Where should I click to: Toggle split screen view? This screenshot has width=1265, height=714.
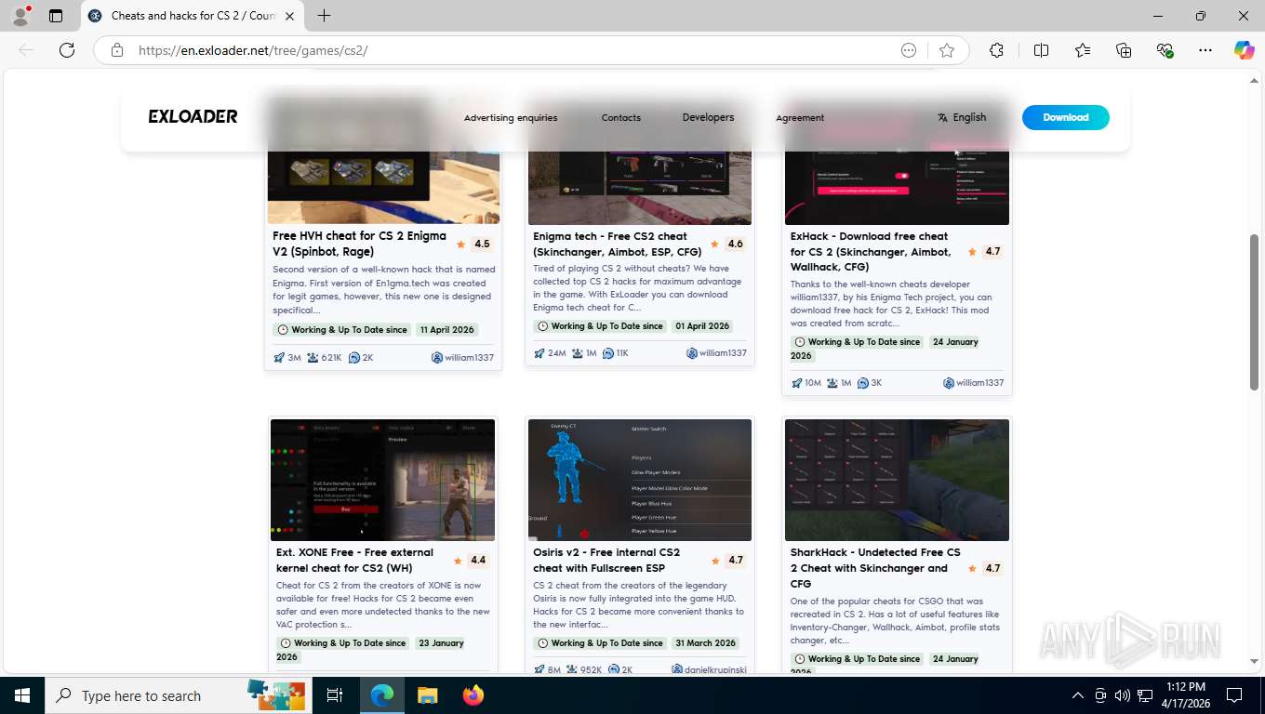(x=1041, y=50)
